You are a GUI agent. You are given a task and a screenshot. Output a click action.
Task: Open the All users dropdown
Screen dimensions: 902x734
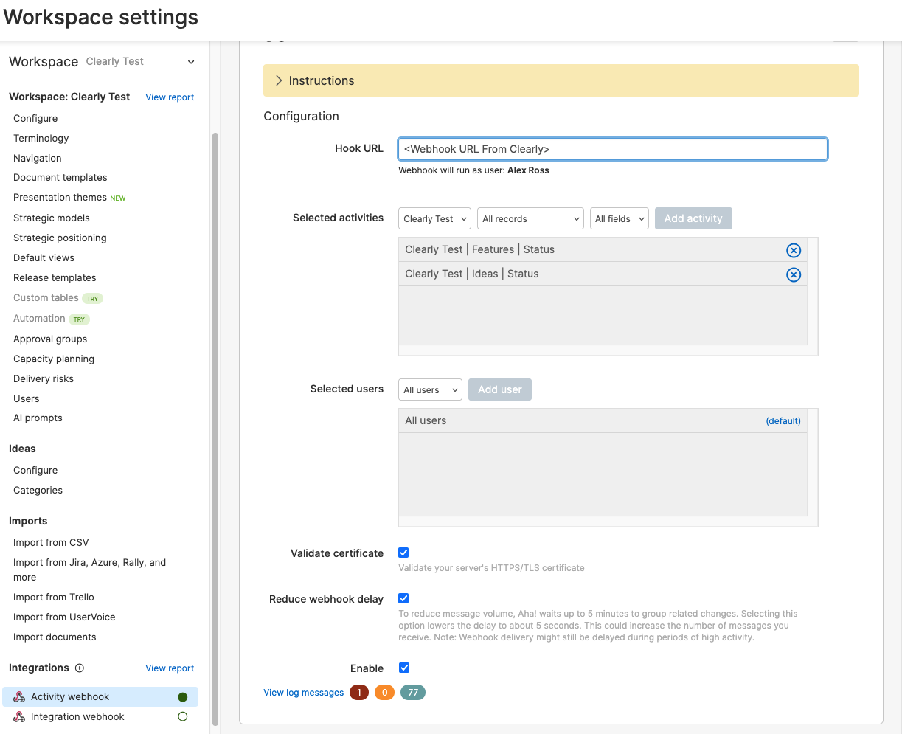point(431,389)
